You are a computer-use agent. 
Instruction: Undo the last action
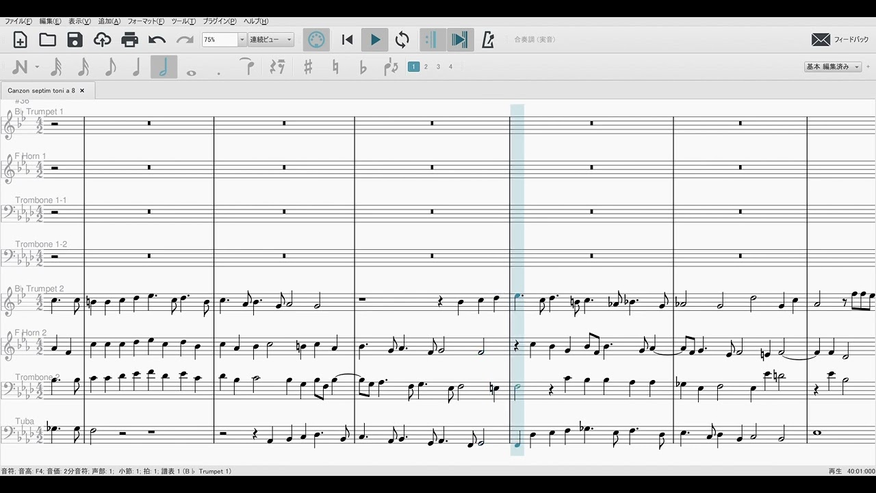tap(157, 40)
